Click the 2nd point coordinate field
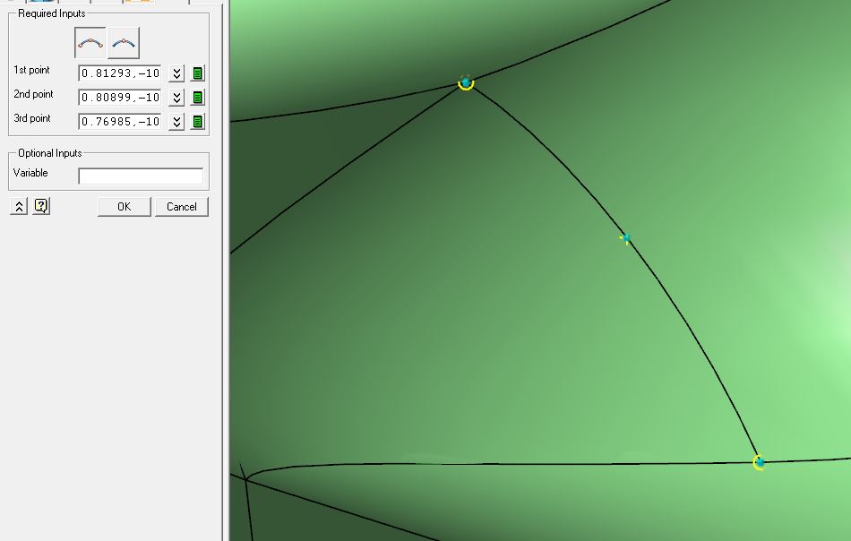 pyautogui.click(x=120, y=98)
